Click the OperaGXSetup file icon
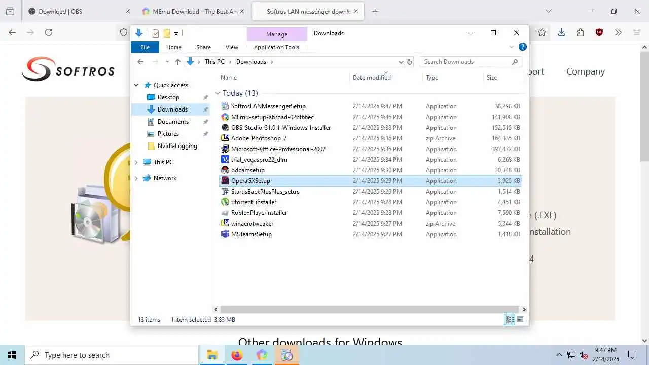Viewport: 649px width, 365px height. click(226, 181)
